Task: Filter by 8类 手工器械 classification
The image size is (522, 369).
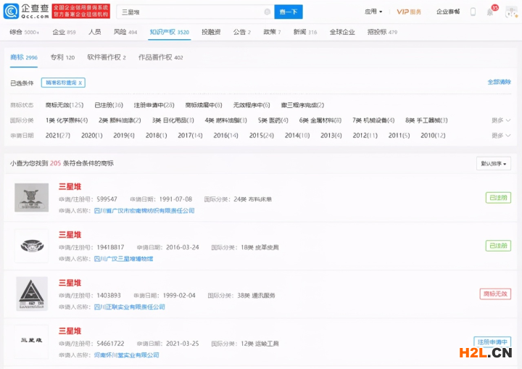Action: [x=426, y=120]
